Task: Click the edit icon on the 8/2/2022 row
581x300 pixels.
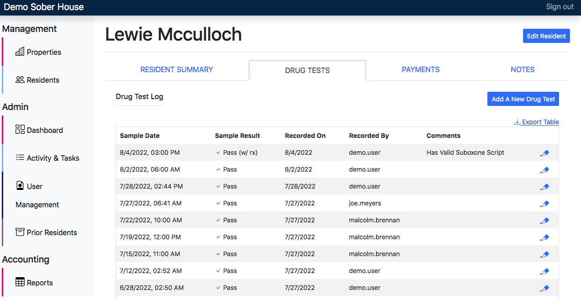Action: pyautogui.click(x=544, y=169)
